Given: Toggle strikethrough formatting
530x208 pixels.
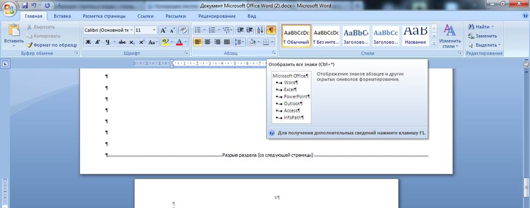Looking at the screenshot, I should (x=122, y=42).
